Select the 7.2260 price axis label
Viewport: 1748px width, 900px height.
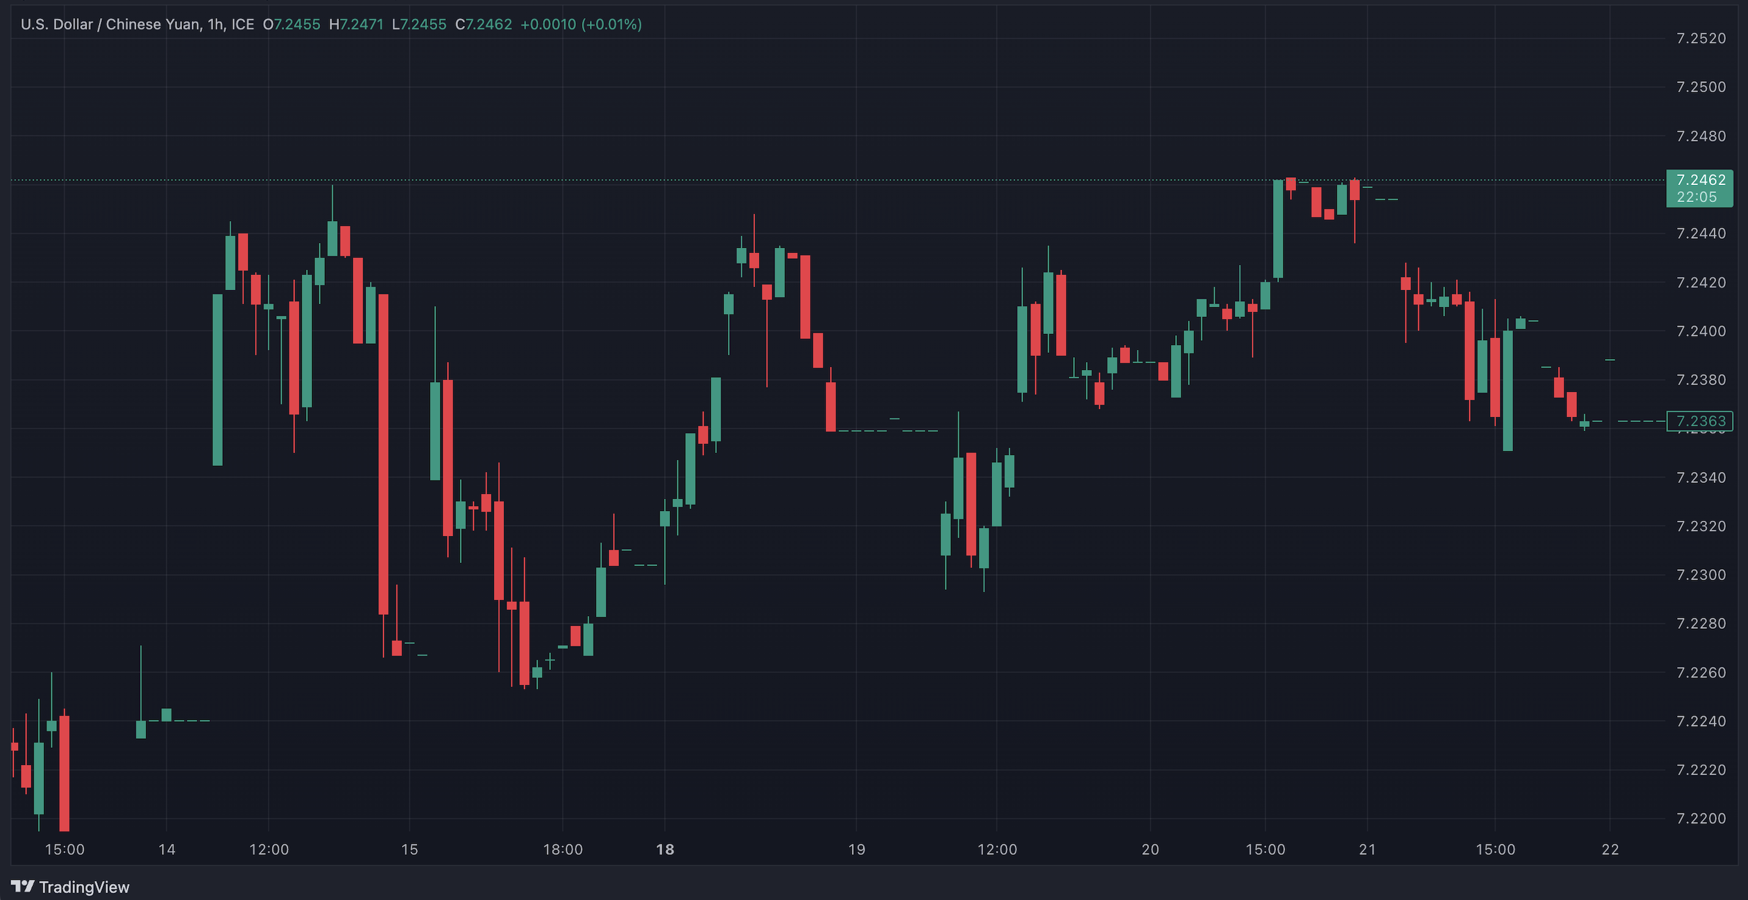1700,672
